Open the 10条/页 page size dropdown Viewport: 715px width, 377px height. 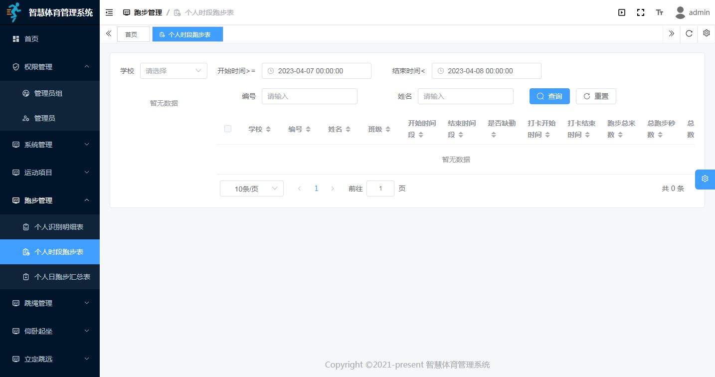click(x=251, y=188)
